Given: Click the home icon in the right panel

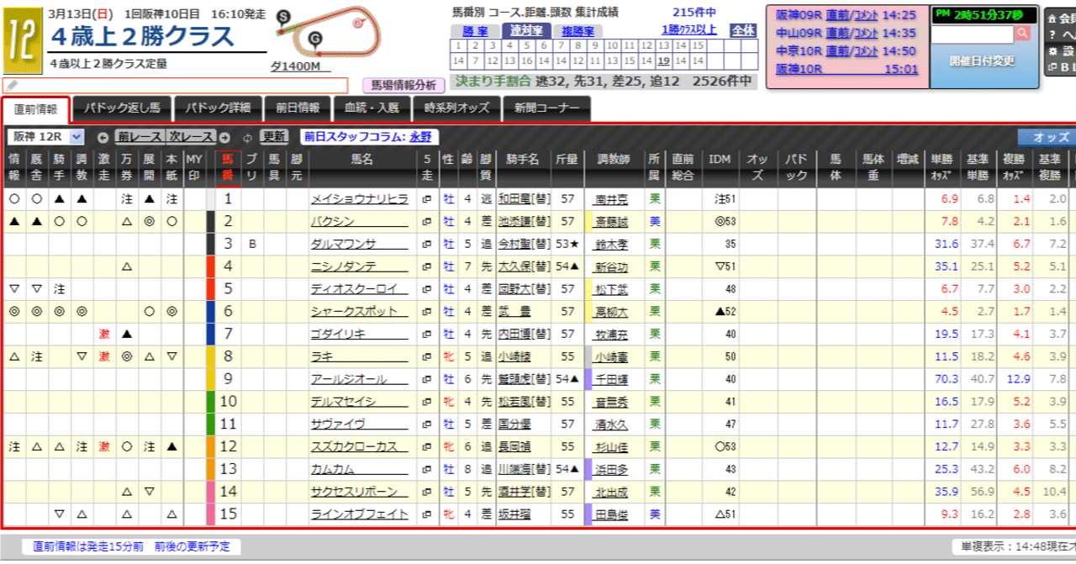Looking at the screenshot, I should pos(1052,18).
